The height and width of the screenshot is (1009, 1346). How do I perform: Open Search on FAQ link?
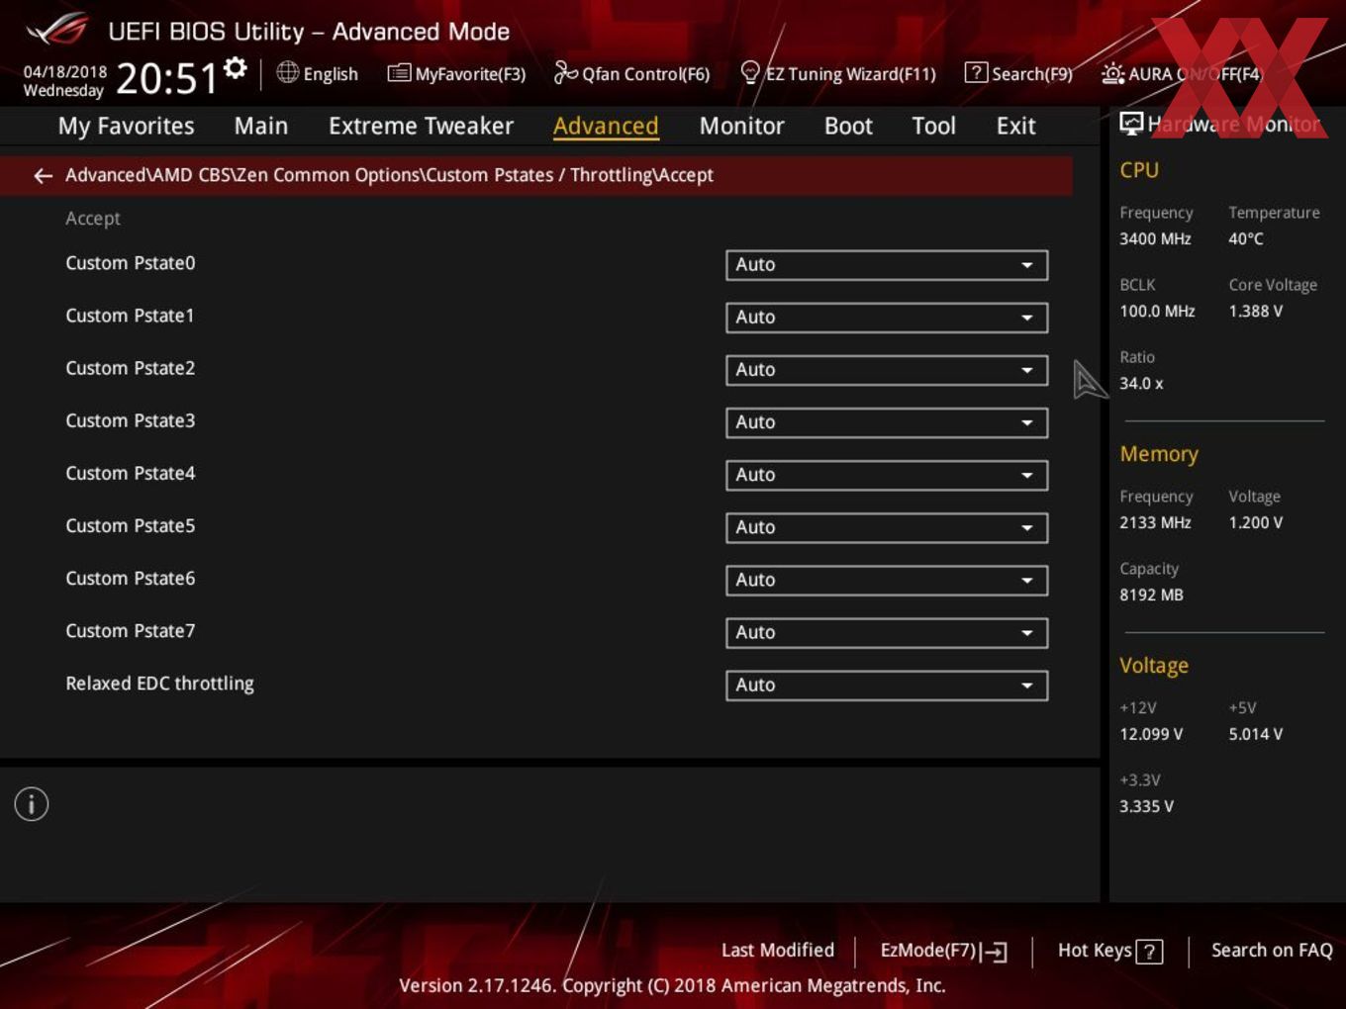(x=1272, y=951)
